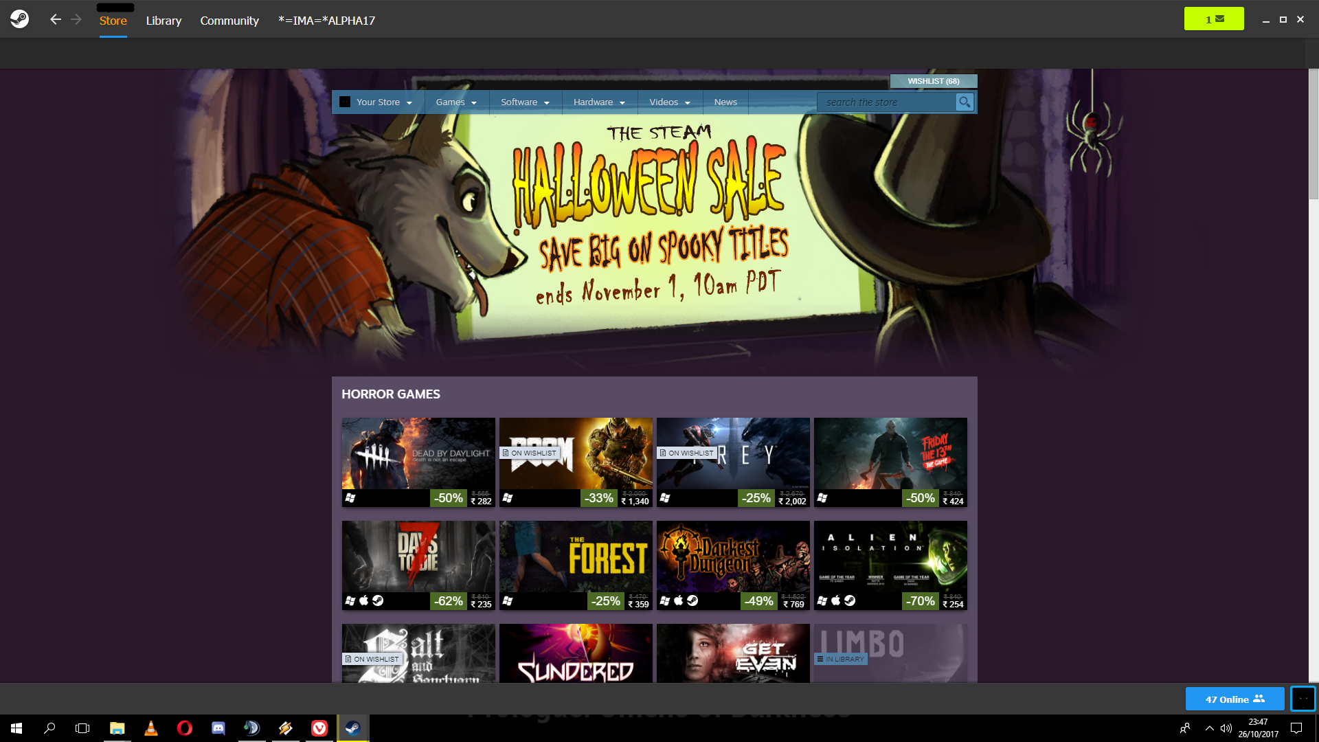Launch VLC from the taskbar

[x=150, y=728]
